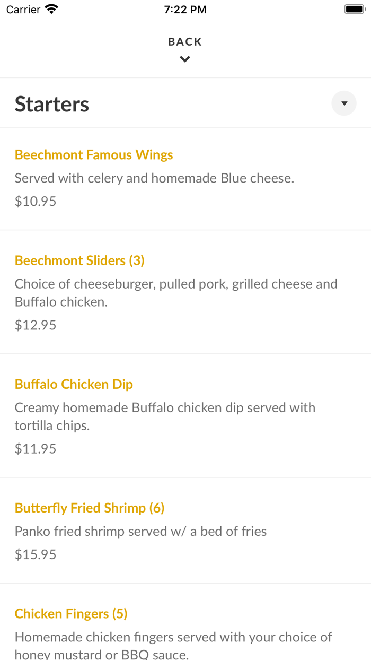371x660 pixels.
Task: Choose Buffalo Chicken Dip
Action: tap(74, 384)
